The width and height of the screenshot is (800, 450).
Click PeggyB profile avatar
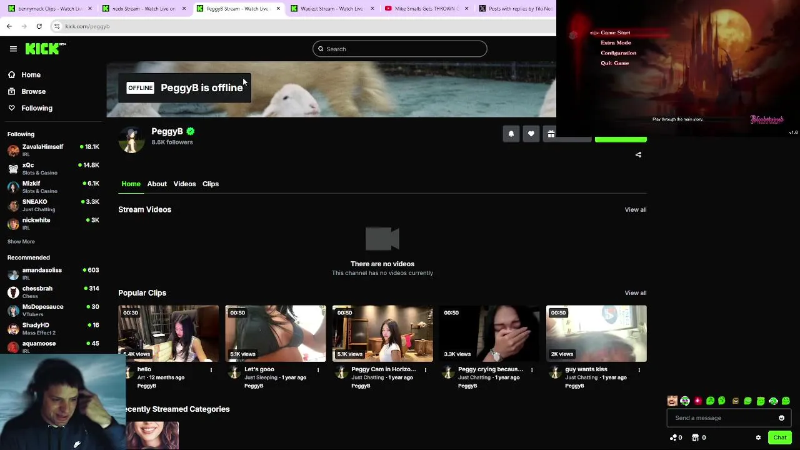pos(131,139)
